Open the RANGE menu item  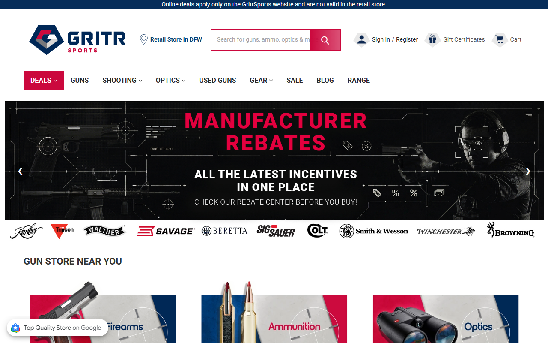[x=359, y=81]
